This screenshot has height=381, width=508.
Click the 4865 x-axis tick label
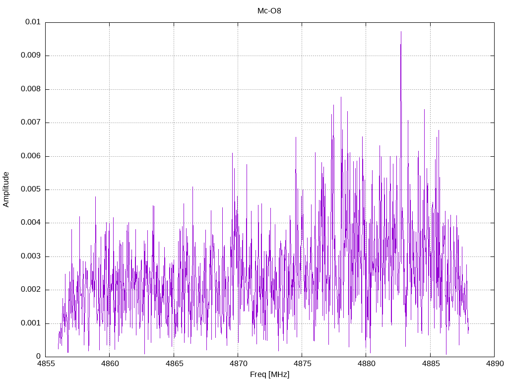pos(174,364)
